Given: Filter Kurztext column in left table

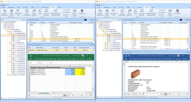Looking at the screenshot, I should pyautogui.click(x=69, y=23).
